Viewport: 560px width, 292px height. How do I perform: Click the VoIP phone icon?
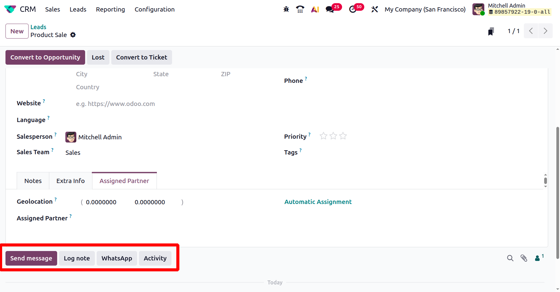coord(300,9)
